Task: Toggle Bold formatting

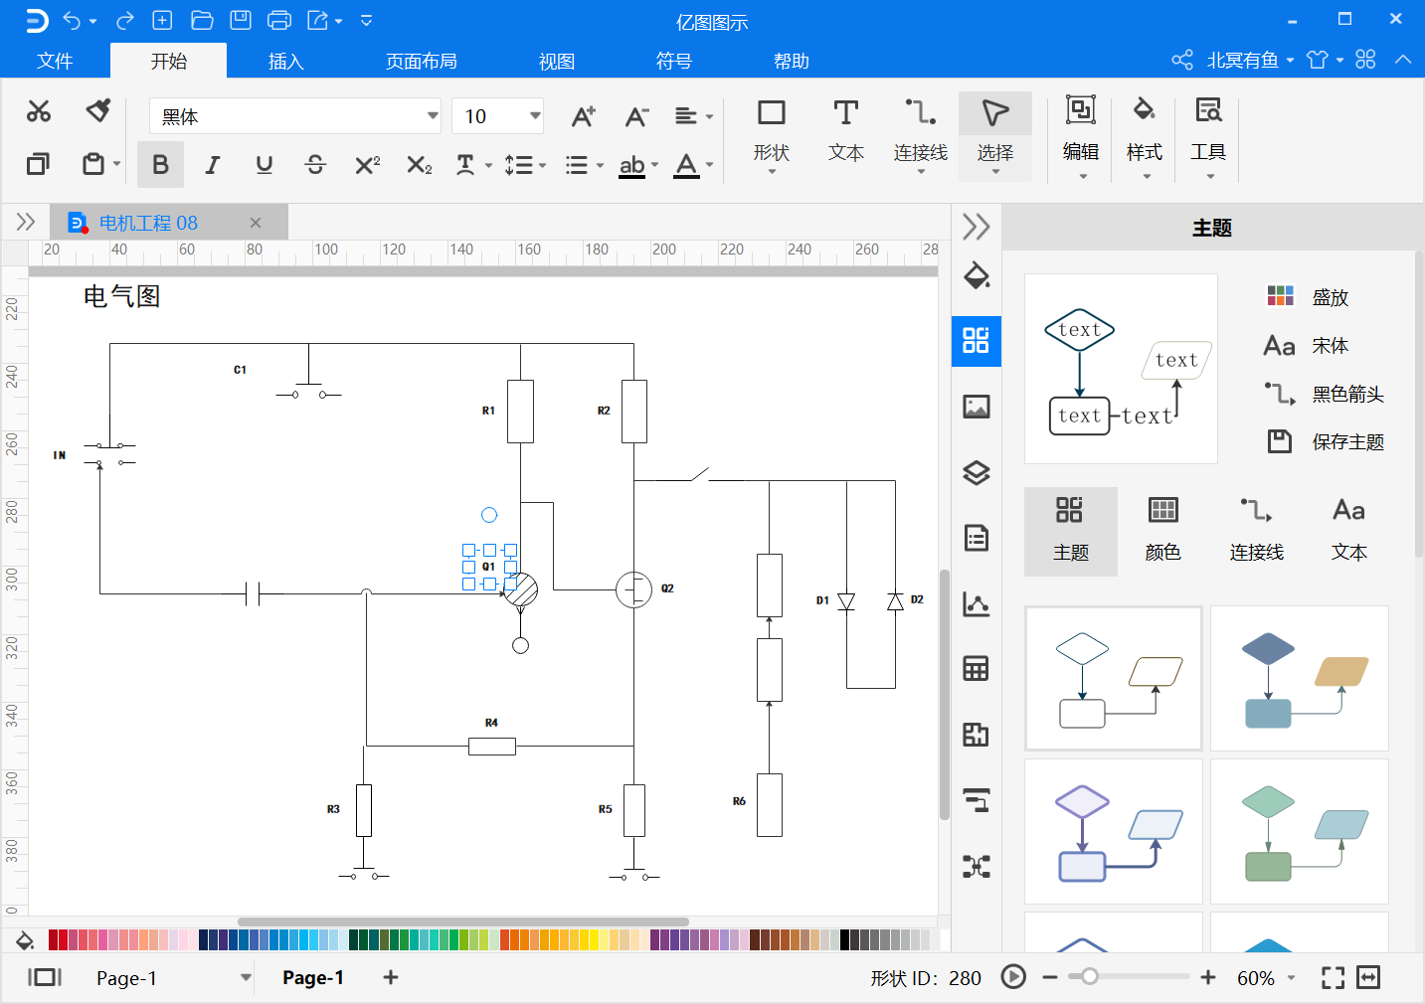Action: point(160,165)
